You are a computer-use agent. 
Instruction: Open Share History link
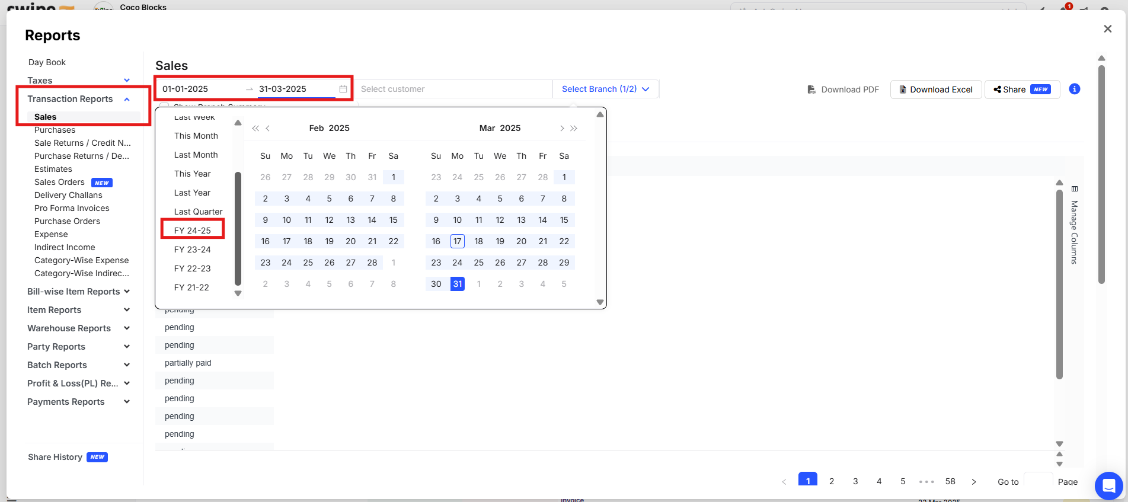click(x=55, y=457)
